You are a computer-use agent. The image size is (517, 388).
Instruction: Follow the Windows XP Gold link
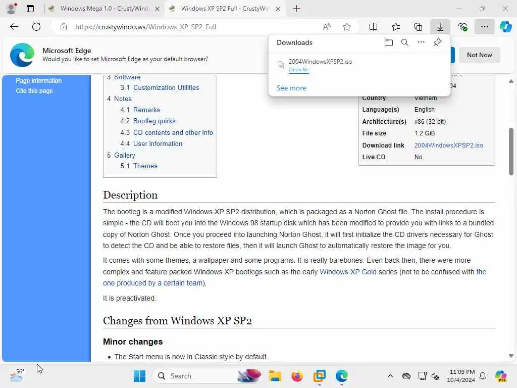(348, 272)
